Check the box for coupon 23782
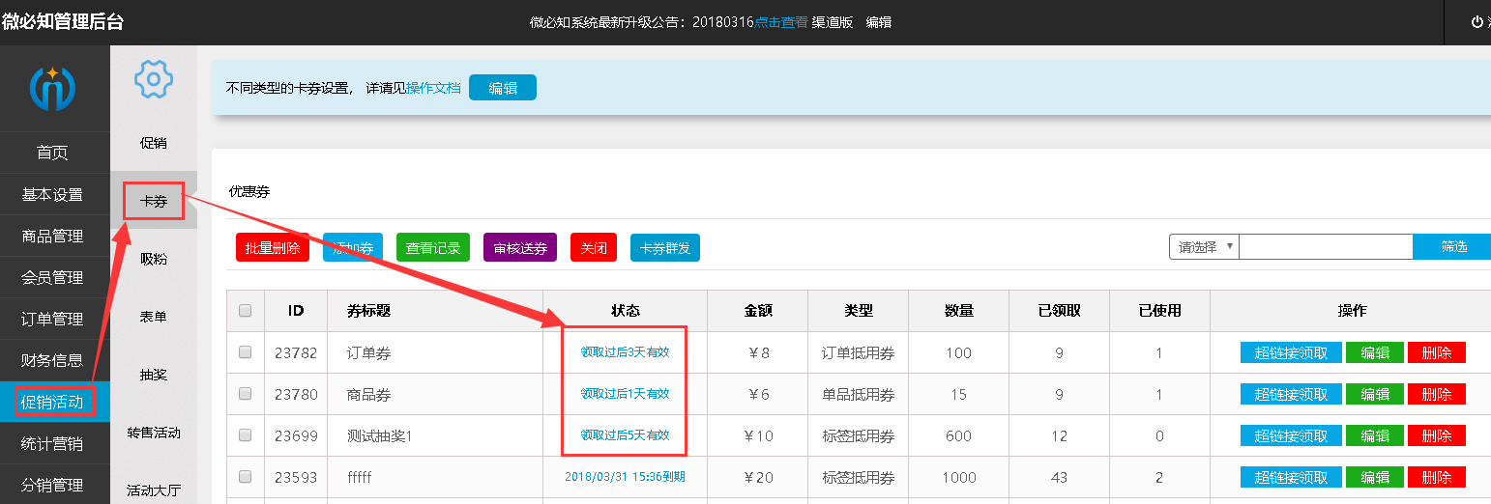Viewport: 1491px width, 504px height. point(245,352)
